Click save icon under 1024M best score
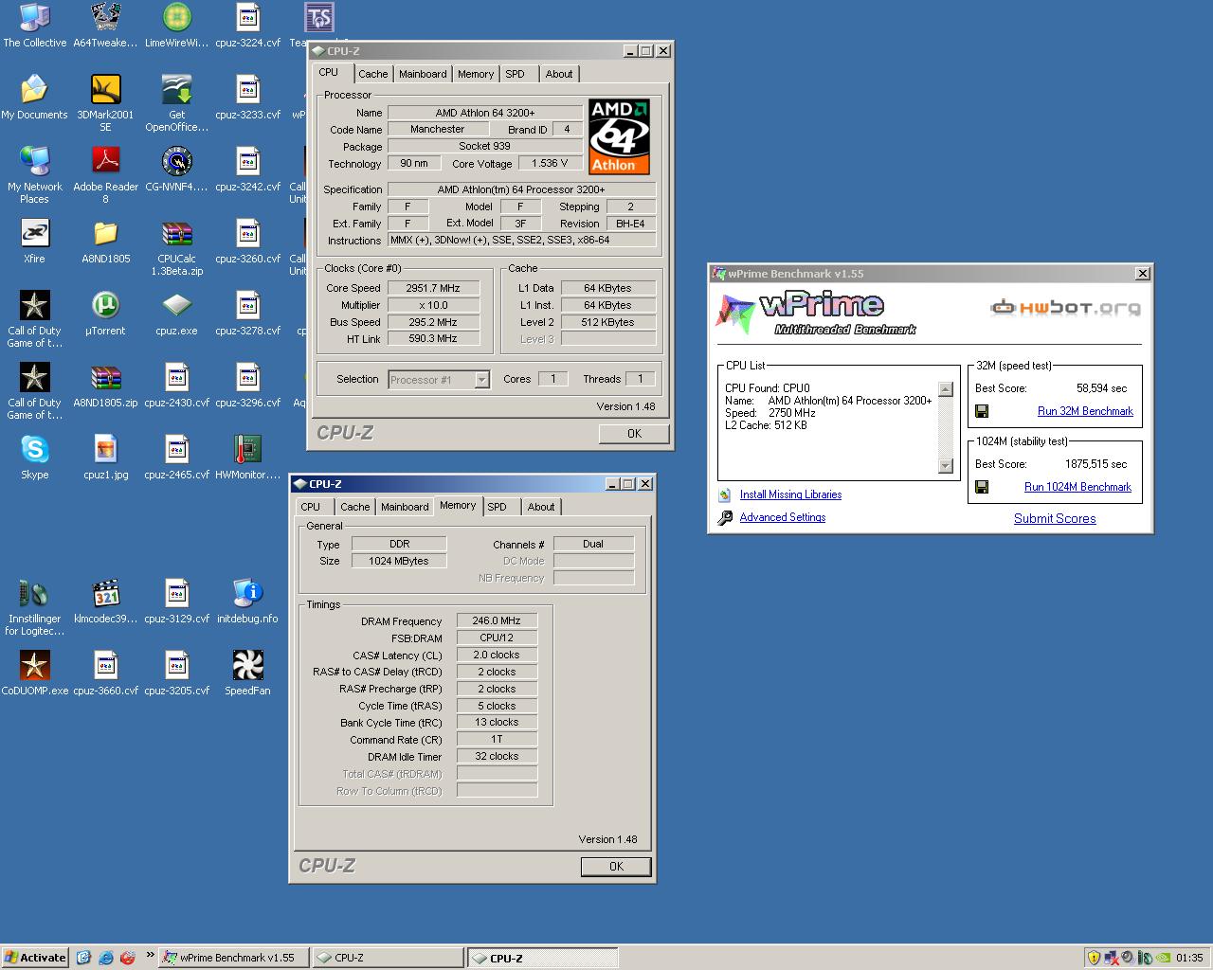The height and width of the screenshot is (970, 1213). [982, 487]
